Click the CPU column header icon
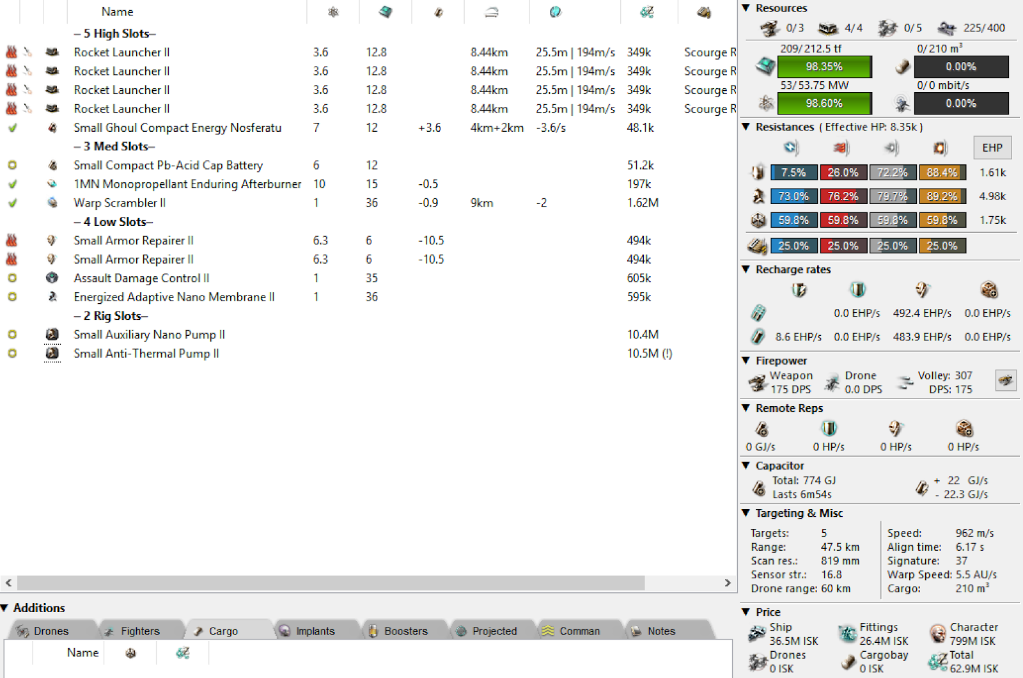 [x=386, y=12]
